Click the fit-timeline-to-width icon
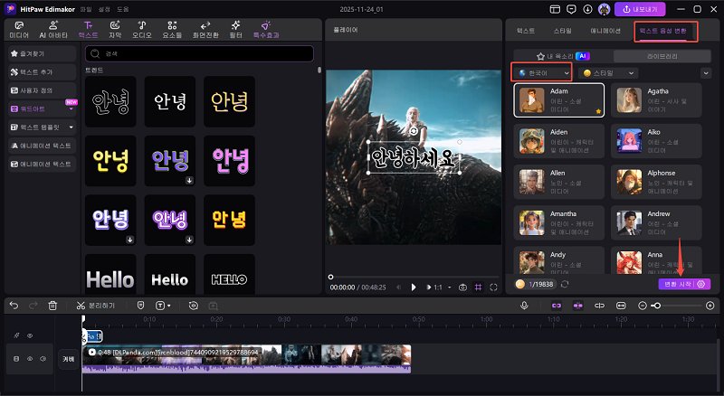Image resolution: width=724 pixels, height=396 pixels. (x=621, y=306)
